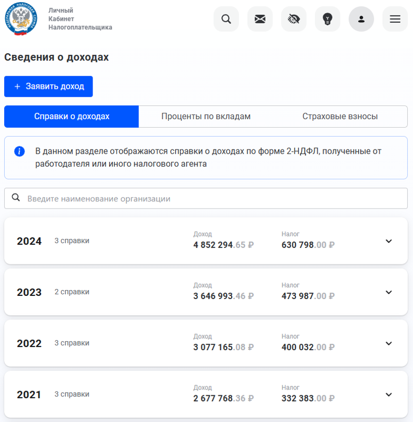Click the blue info icon in notice
Viewport: 413px width, 422px height.
[x=19, y=151]
